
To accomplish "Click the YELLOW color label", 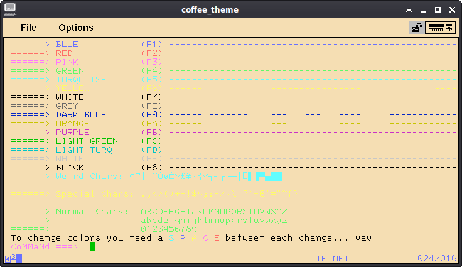I will [73, 88].
